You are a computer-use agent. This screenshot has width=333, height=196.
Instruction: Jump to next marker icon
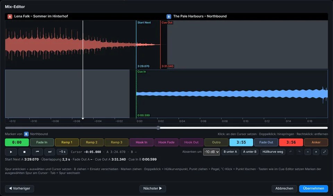point(50,152)
